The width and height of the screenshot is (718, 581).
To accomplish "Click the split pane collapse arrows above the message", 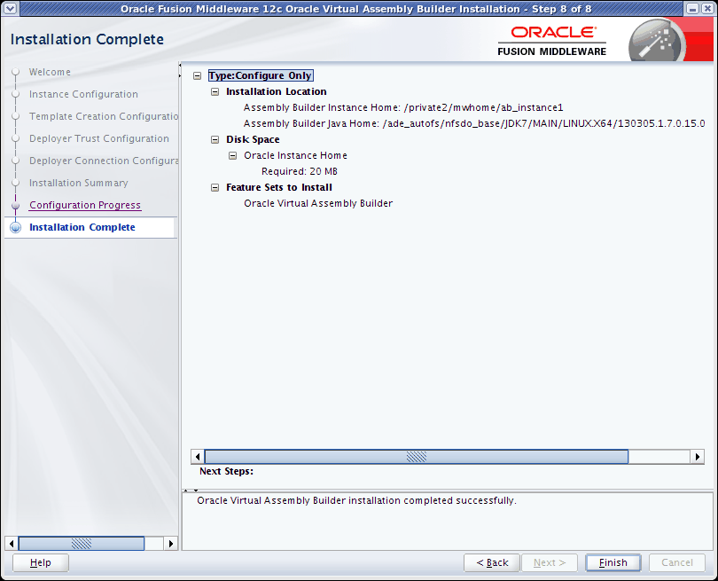I will (x=191, y=491).
